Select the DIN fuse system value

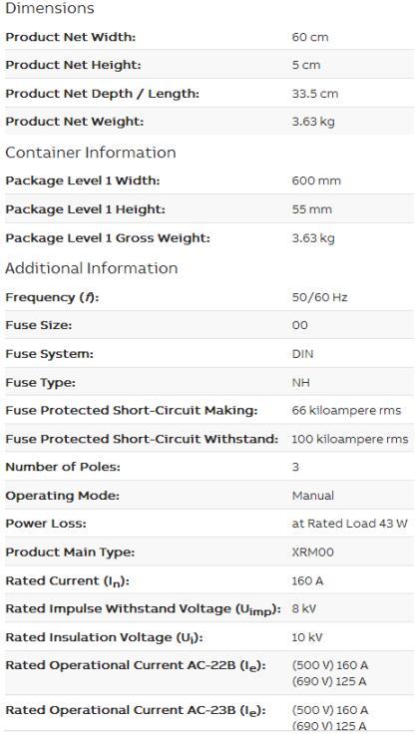tap(302, 354)
